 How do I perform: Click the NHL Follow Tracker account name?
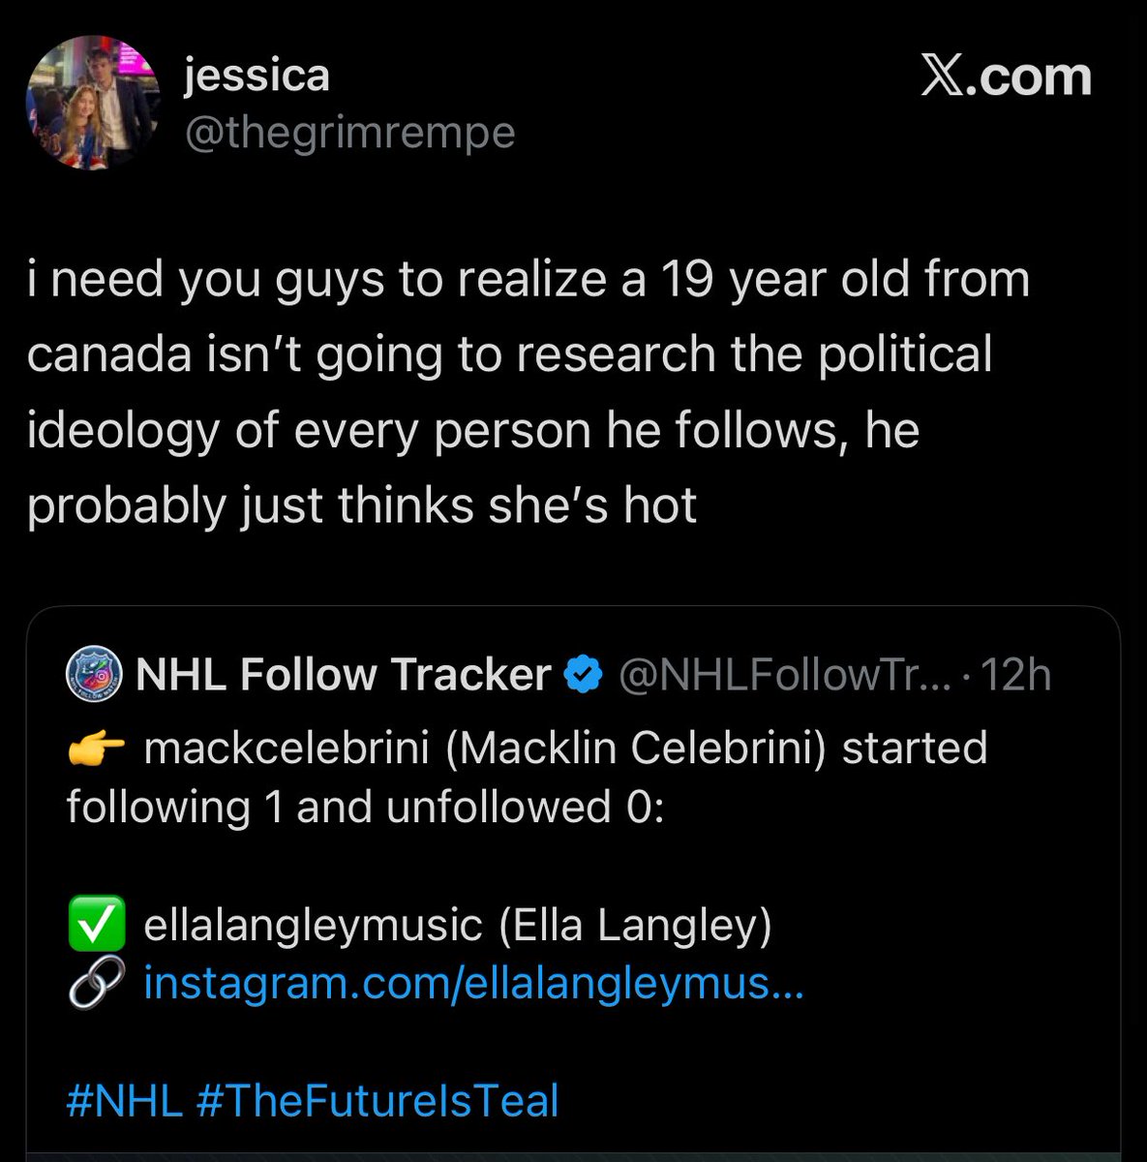[344, 674]
